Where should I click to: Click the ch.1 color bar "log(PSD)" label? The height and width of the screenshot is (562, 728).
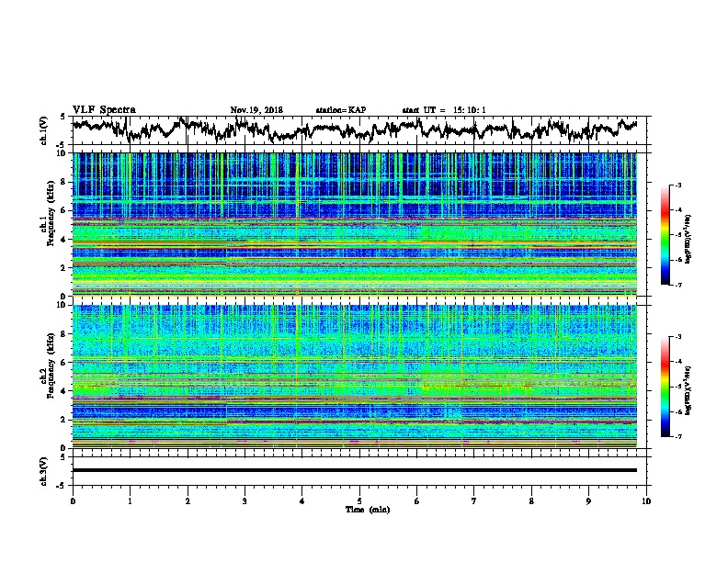point(688,239)
